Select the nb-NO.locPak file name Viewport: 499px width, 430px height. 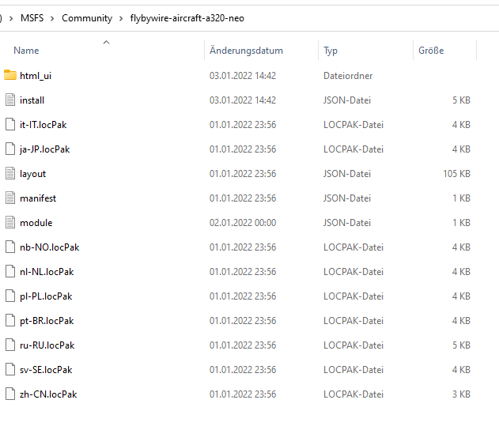[49, 247]
